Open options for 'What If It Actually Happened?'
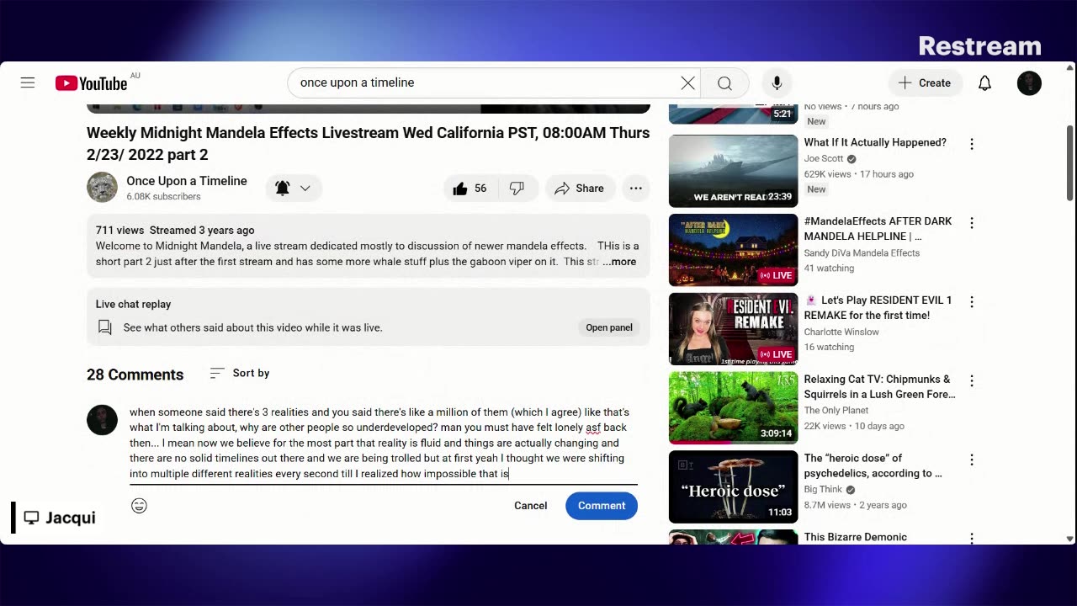Viewport: 1077px width, 606px height. 972,144
